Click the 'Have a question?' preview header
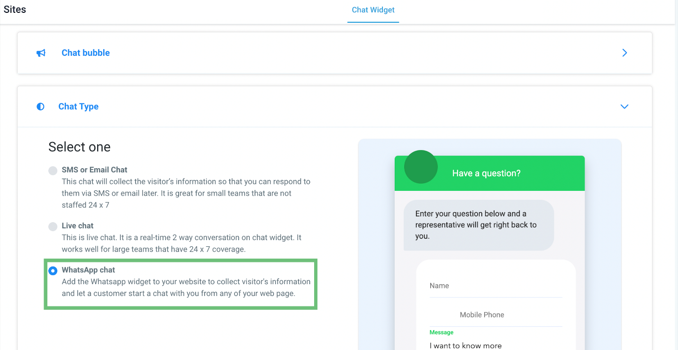 (x=486, y=173)
